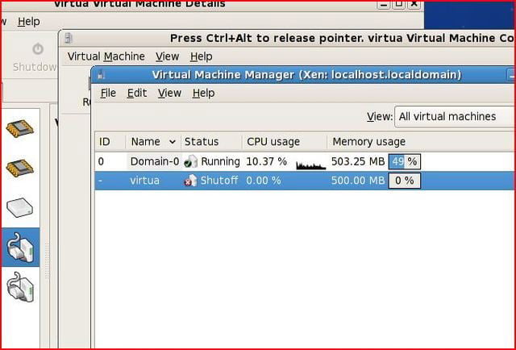Click 503.25 MB memory value

[x=358, y=161]
